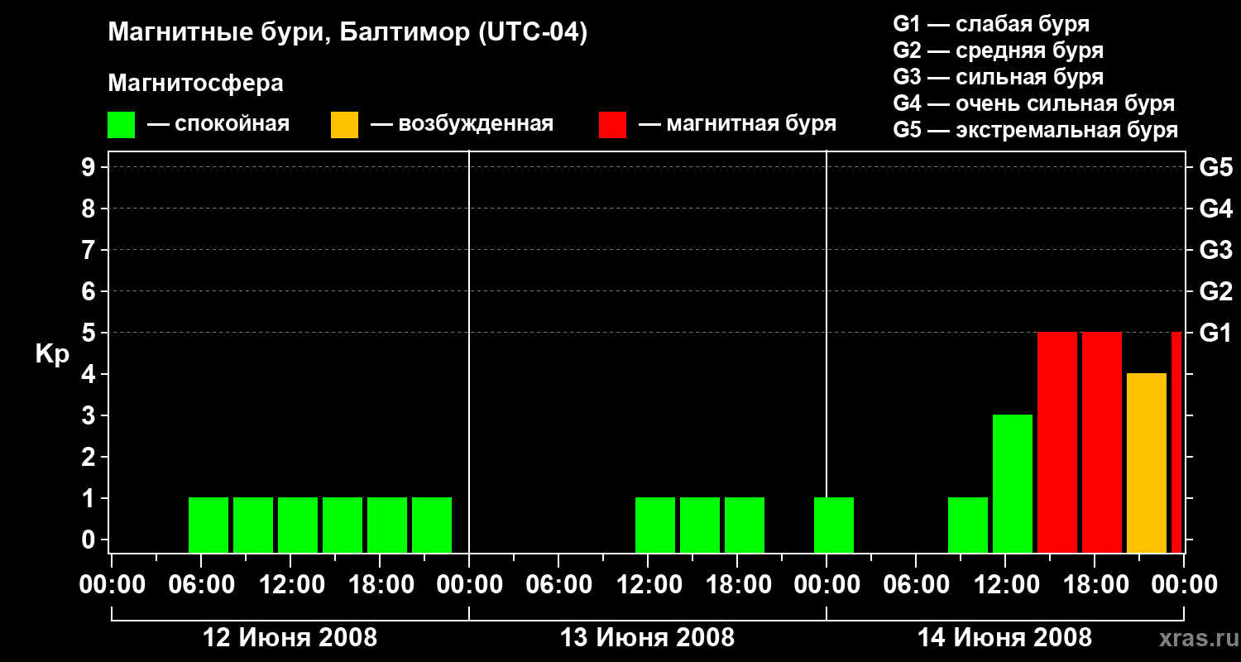Click the '14 Июня 2008' date label
The height and width of the screenshot is (662, 1241).
pos(1004,638)
